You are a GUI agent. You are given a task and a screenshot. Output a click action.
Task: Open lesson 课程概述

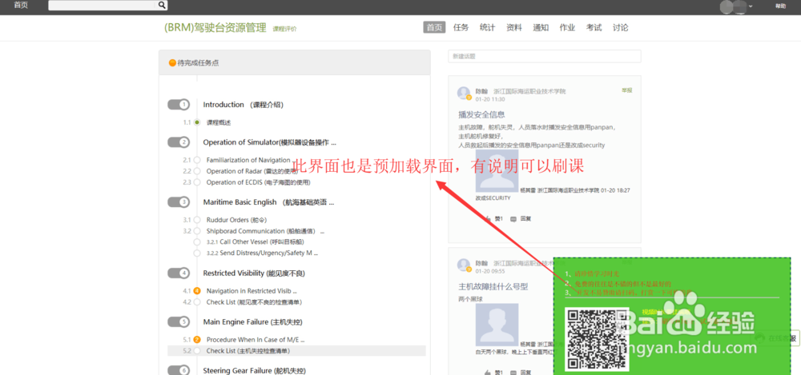[x=219, y=122]
